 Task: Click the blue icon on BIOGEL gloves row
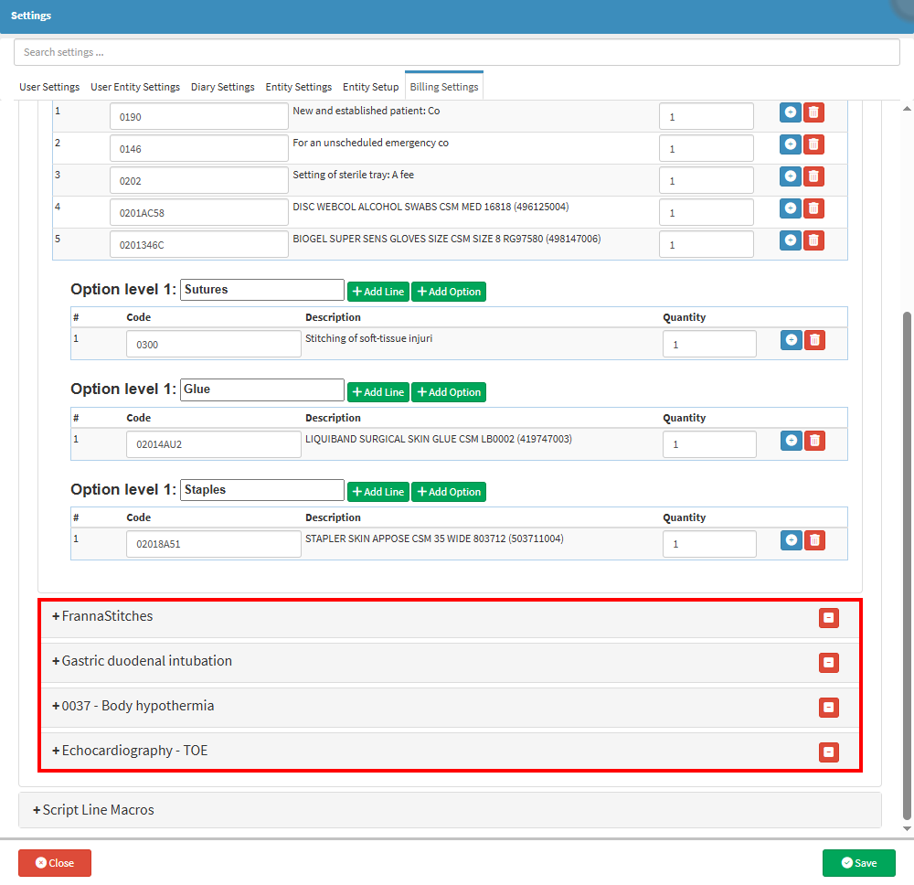tap(790, 240)
